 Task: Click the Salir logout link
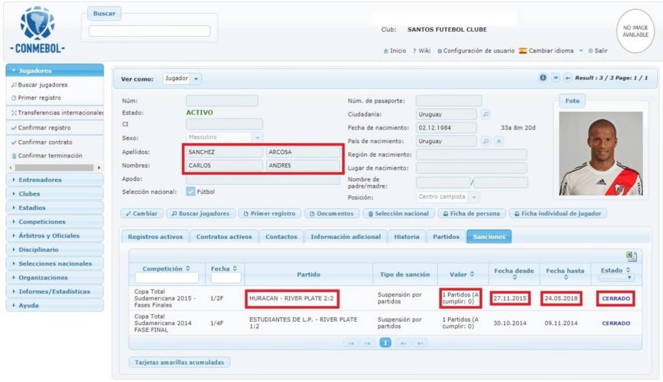pos(601,51)
